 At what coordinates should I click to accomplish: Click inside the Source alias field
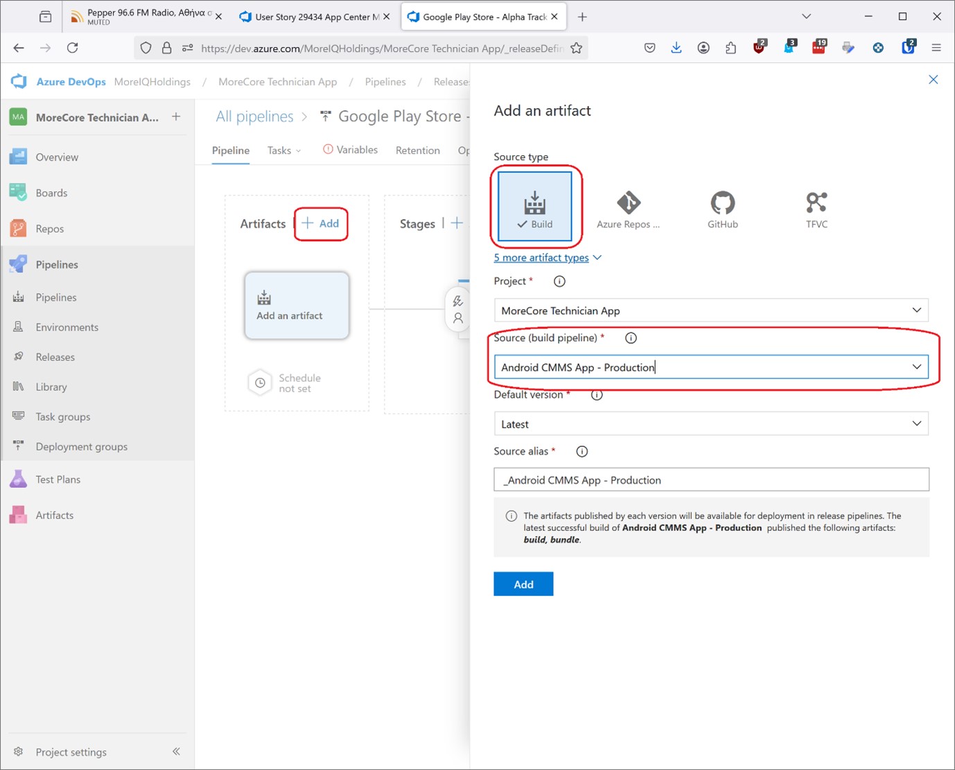coord(710,480)
